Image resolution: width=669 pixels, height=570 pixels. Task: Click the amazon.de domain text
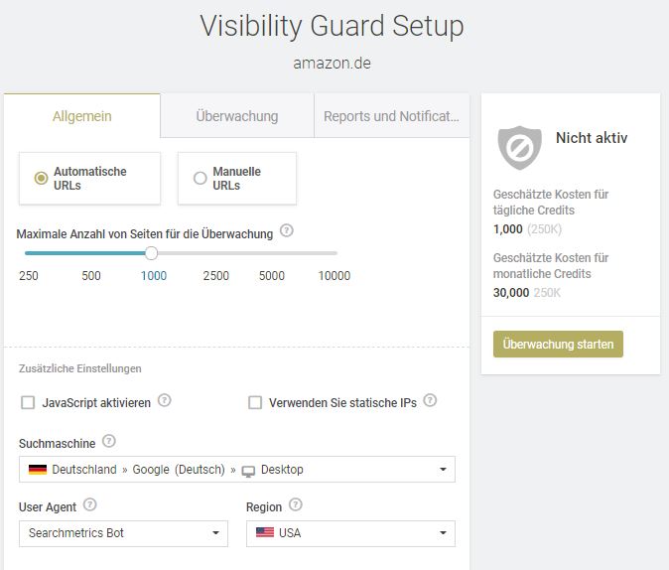[332, 64]
